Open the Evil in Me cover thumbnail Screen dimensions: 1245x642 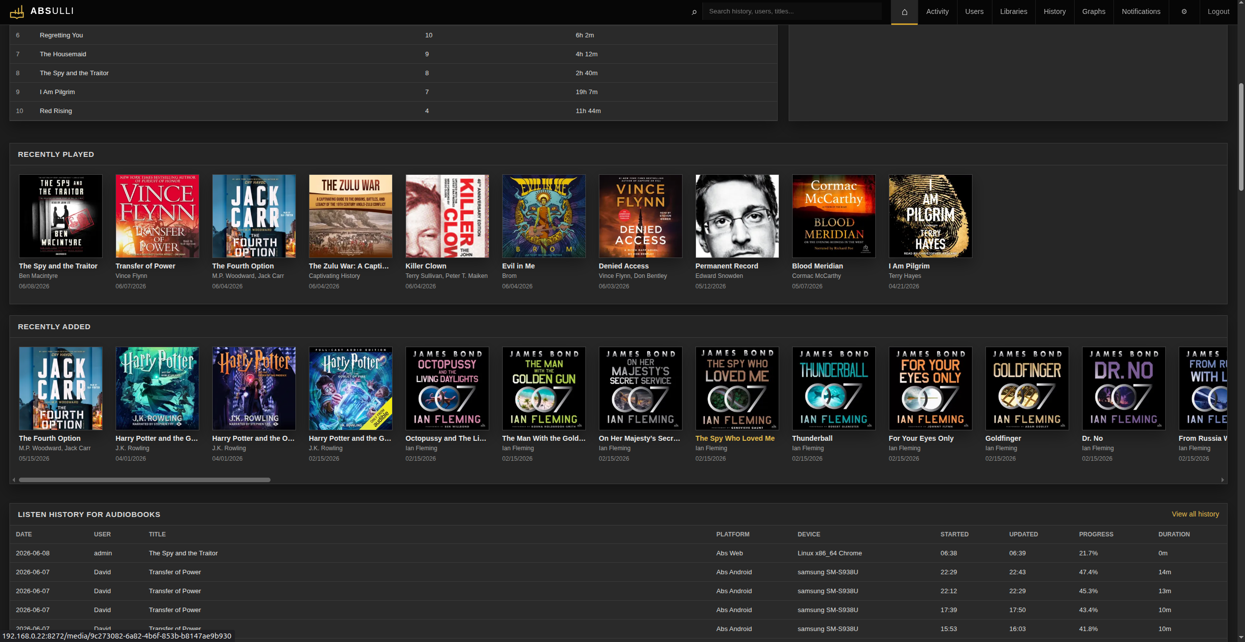click(544, 216)
